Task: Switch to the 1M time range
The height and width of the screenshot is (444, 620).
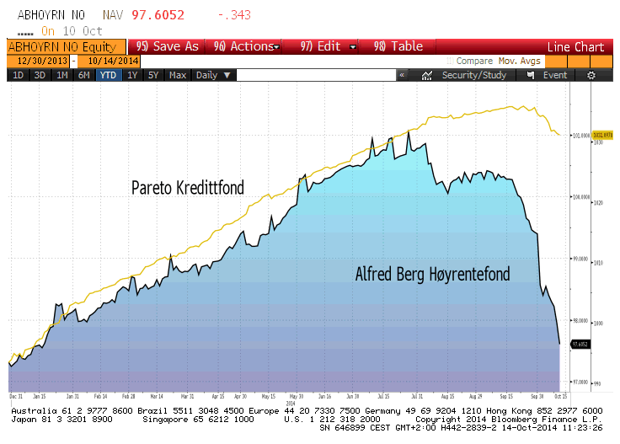Action: (x=62, y=75)
